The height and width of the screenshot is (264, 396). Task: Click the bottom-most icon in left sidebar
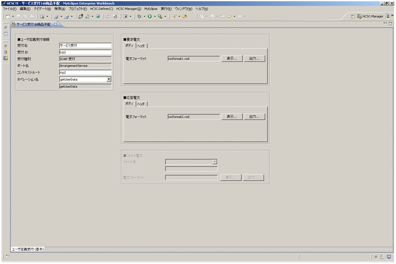(x=5, y=58)
